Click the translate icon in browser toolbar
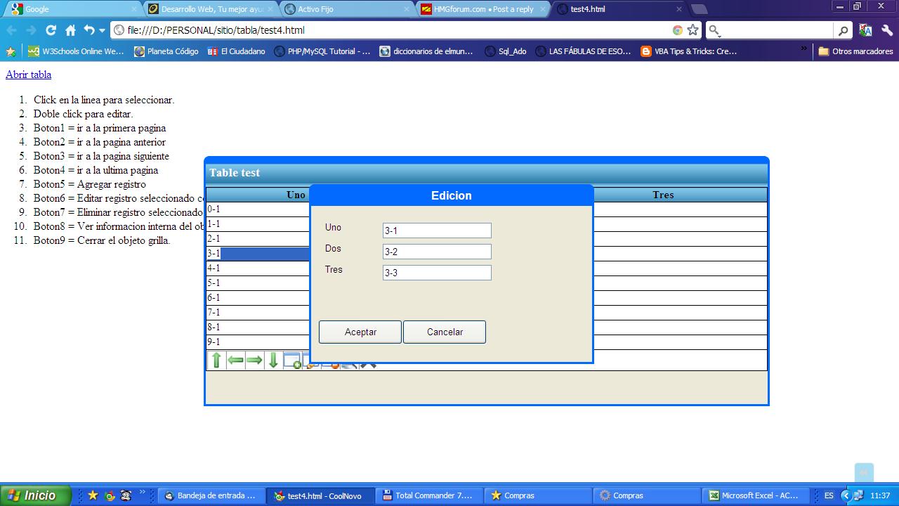The height and width of the screenshot is (506, 899). [865, 30]
